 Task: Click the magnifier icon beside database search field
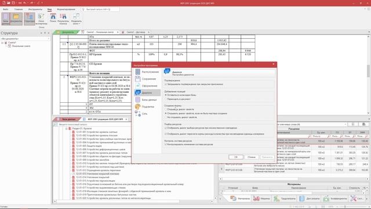(55, 124)
